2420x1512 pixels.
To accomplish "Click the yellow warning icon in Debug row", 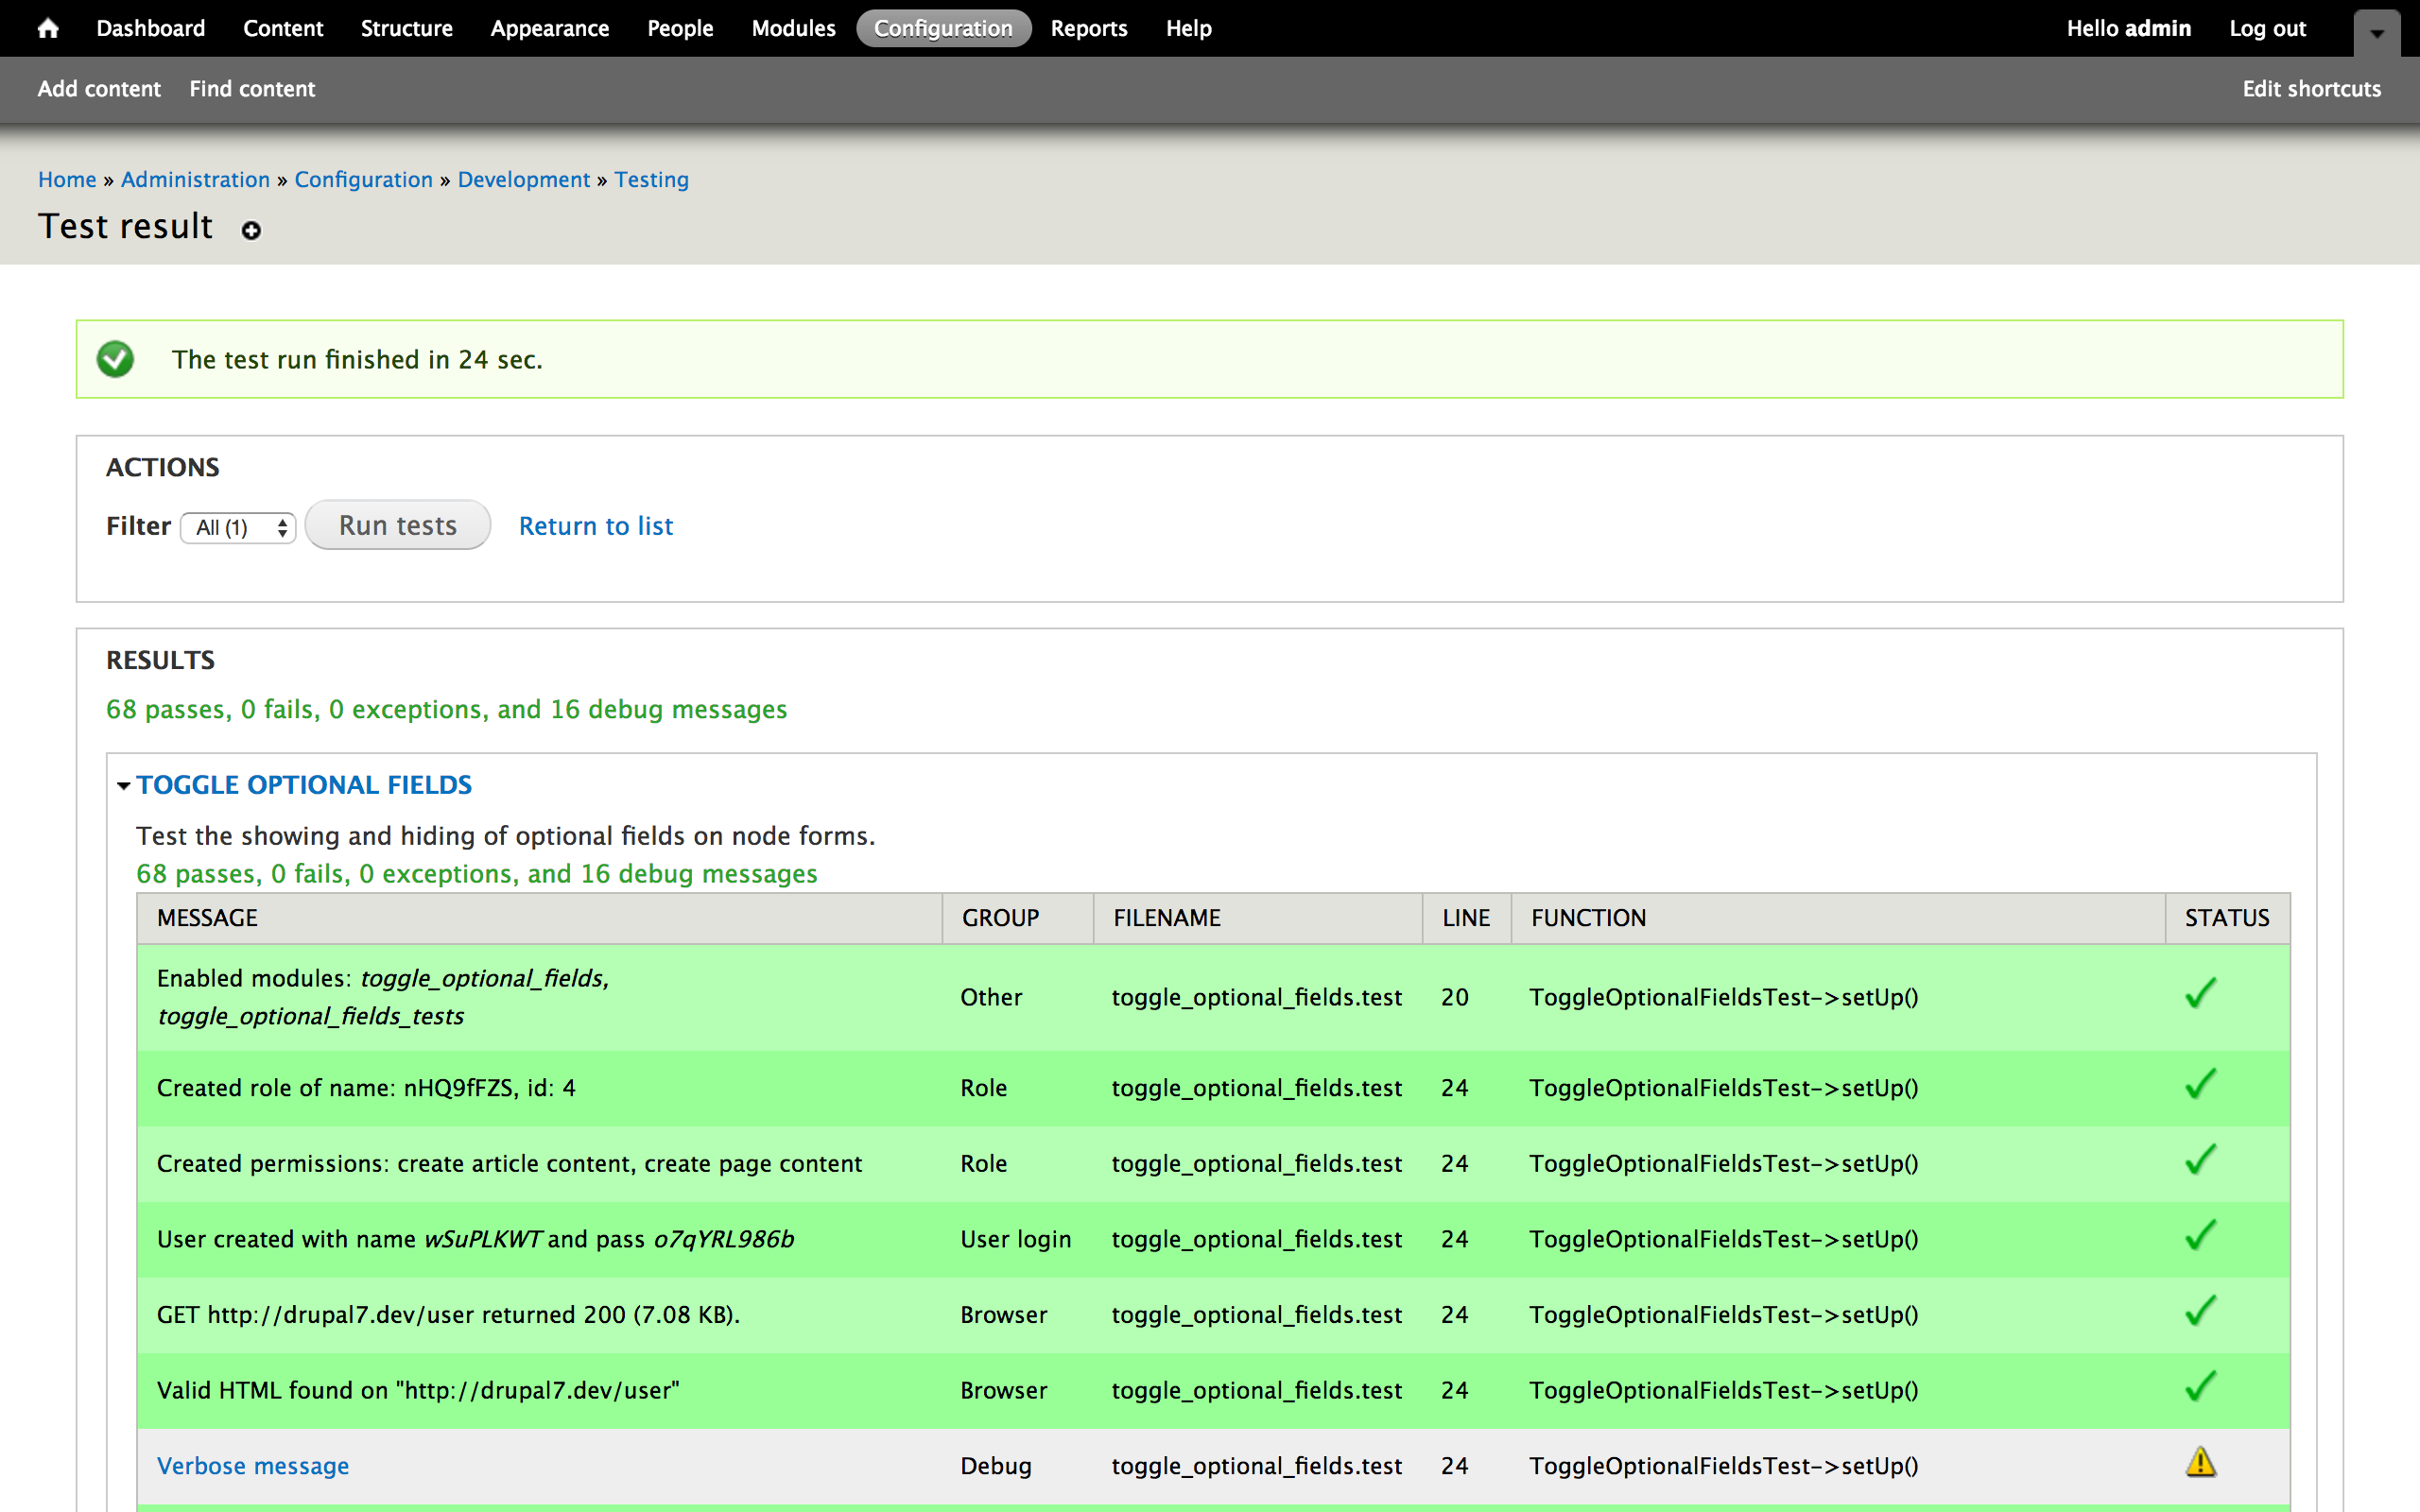I will pyautogui.click(x=2200, y=1463).
